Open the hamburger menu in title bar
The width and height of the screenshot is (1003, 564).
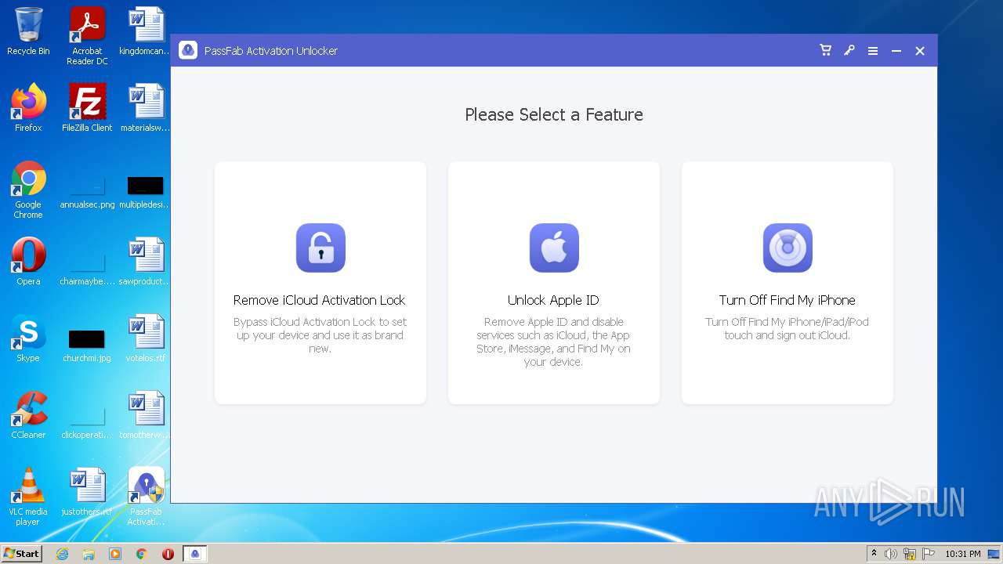tap(872, 51)
